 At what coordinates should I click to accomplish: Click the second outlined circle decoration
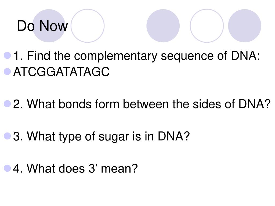[x=207, y=26]
